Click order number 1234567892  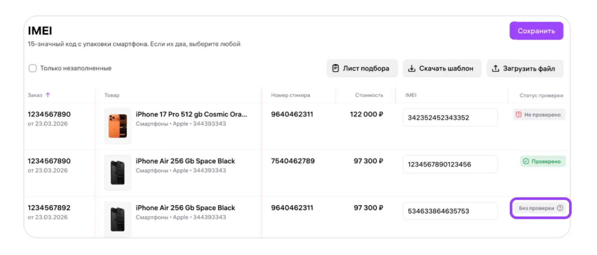49,208
